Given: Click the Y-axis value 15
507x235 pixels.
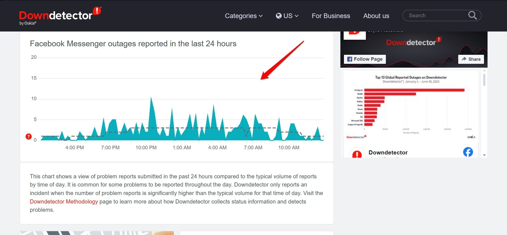Looking at the screenshot, I should pyautogui.click(x=34, y=78).
